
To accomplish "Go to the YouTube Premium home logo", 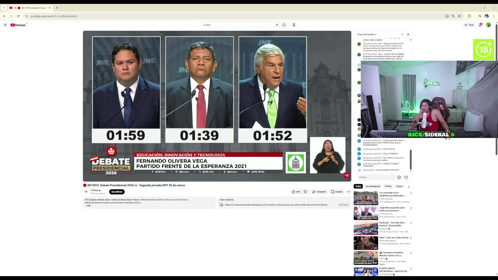I will coord(18,25).
